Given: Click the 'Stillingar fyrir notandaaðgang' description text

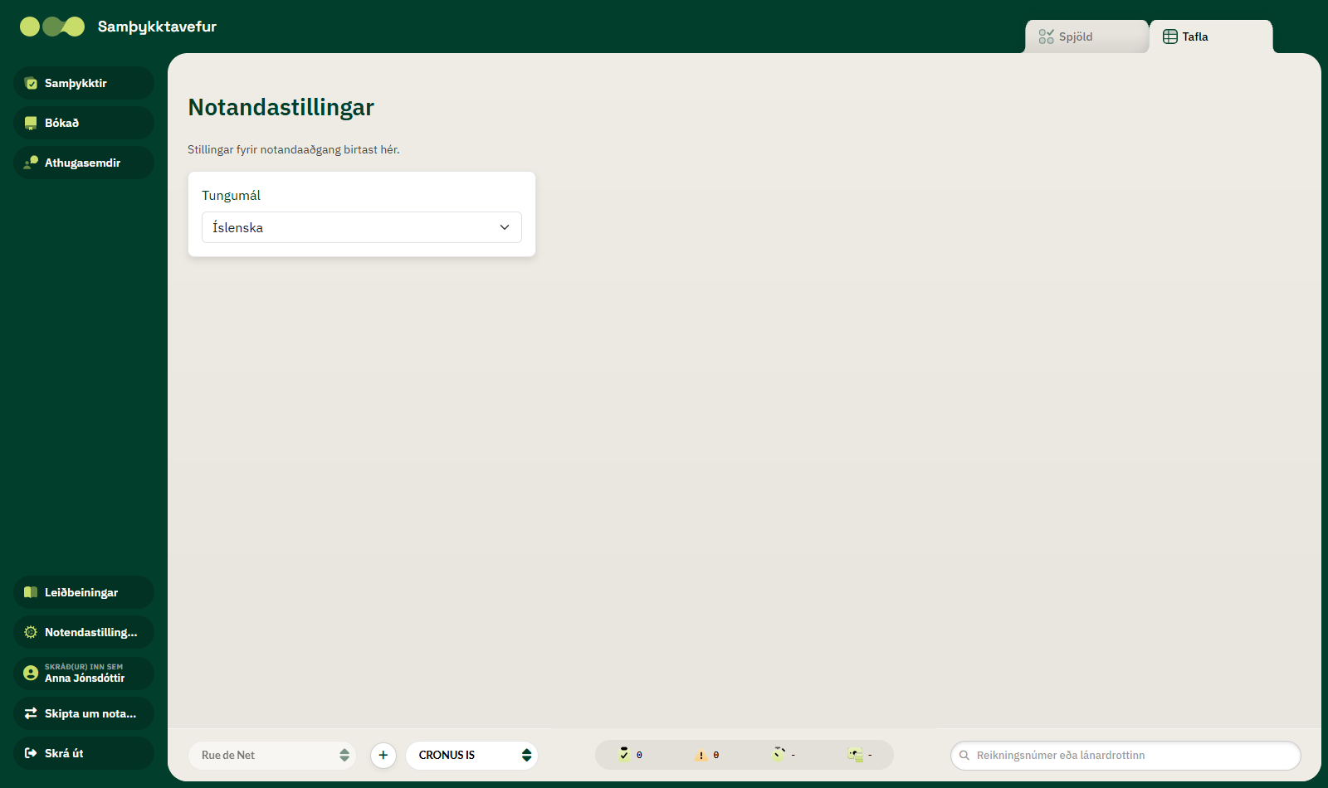Looking at the screenshot, I should [294, 150].
